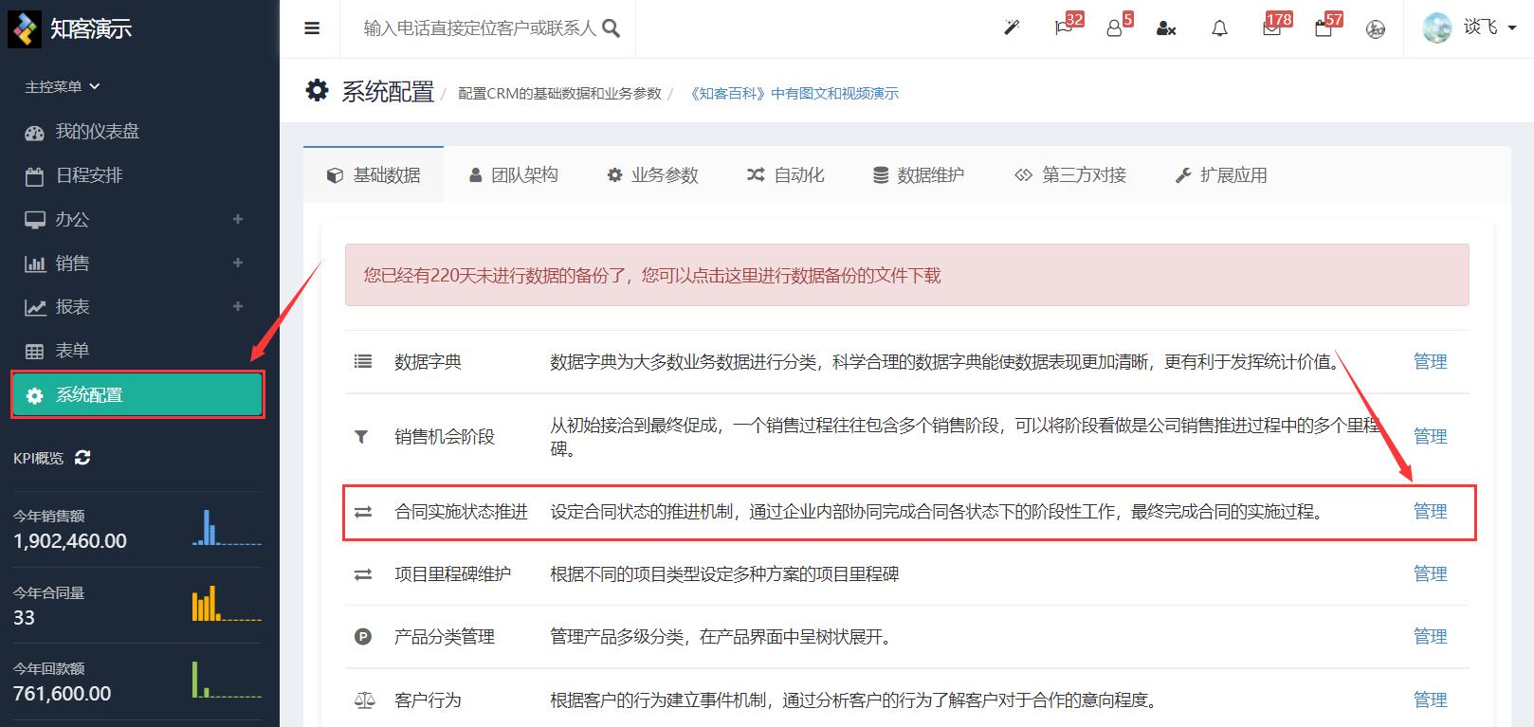Open the 业务参数 tab
The width and height of the screenshot is (1534, 727).
pyautogui.click(x=652, y=175)
